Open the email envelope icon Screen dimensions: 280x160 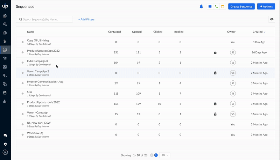click(x=210, y=7)
